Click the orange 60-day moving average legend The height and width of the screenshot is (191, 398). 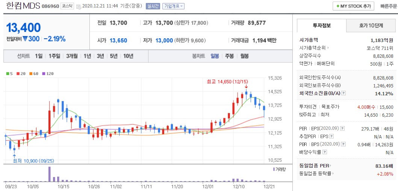pos(34,74)
